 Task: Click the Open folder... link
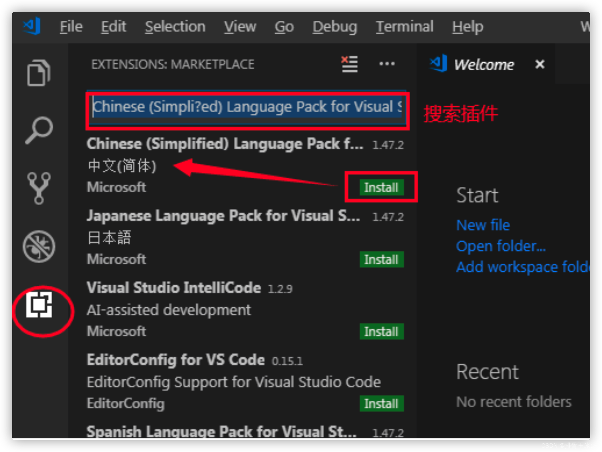[x=501, y=246]
